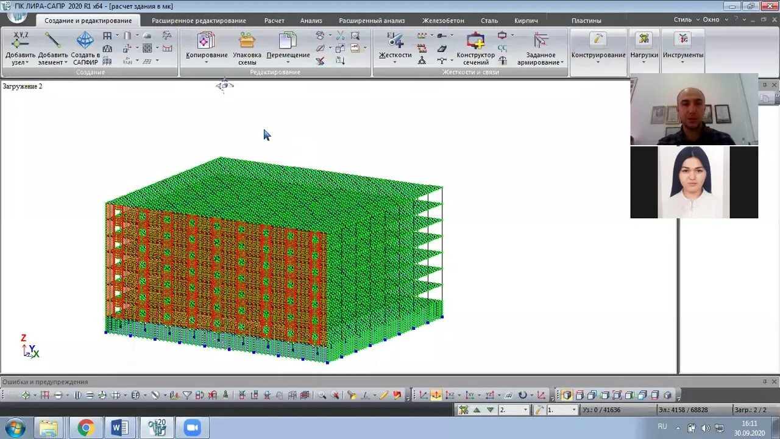Click the Windows Start button
This screenshot has height=439, width=780.
tap(14, 428)
